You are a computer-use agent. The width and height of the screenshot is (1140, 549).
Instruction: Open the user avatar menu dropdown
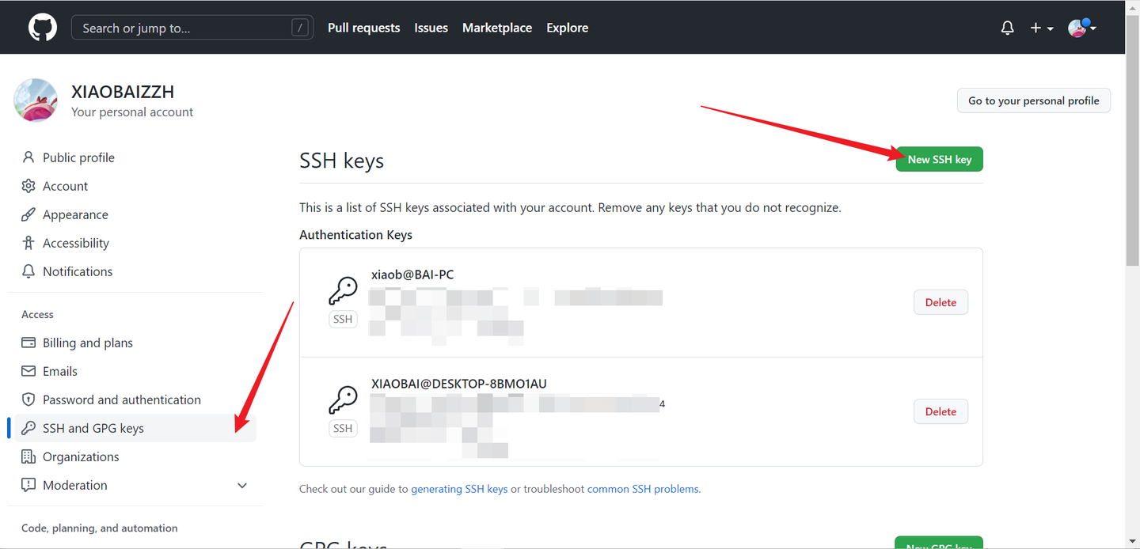pyautogui.click(x=1081, y=28)
